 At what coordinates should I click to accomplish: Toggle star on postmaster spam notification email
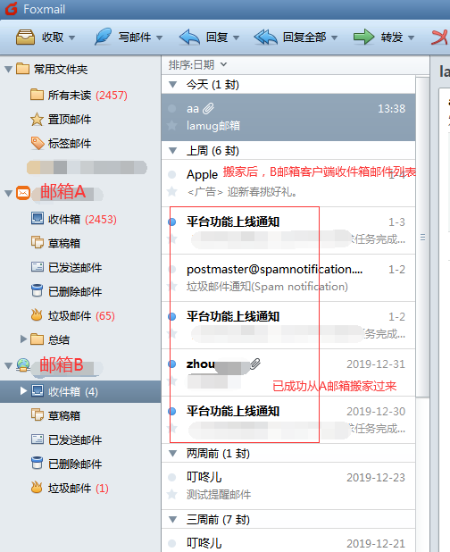tap(172, 286)
